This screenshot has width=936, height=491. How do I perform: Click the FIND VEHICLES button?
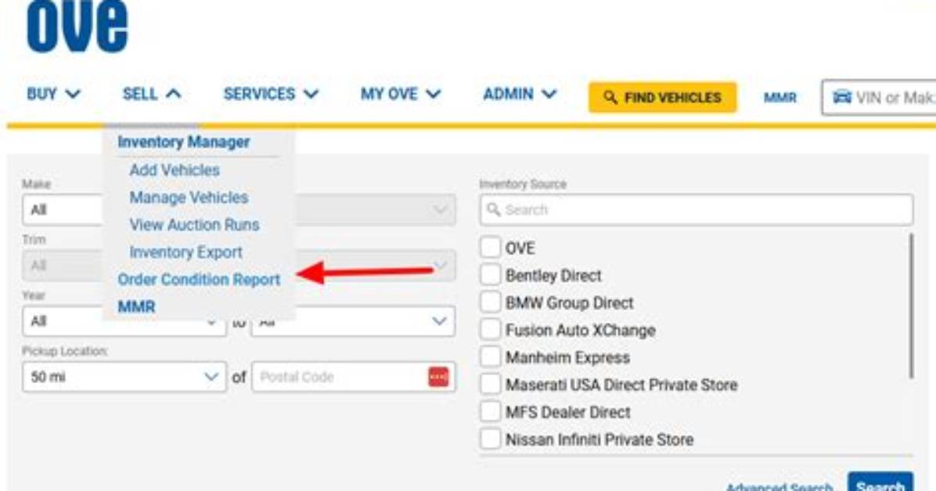(663, 97)
